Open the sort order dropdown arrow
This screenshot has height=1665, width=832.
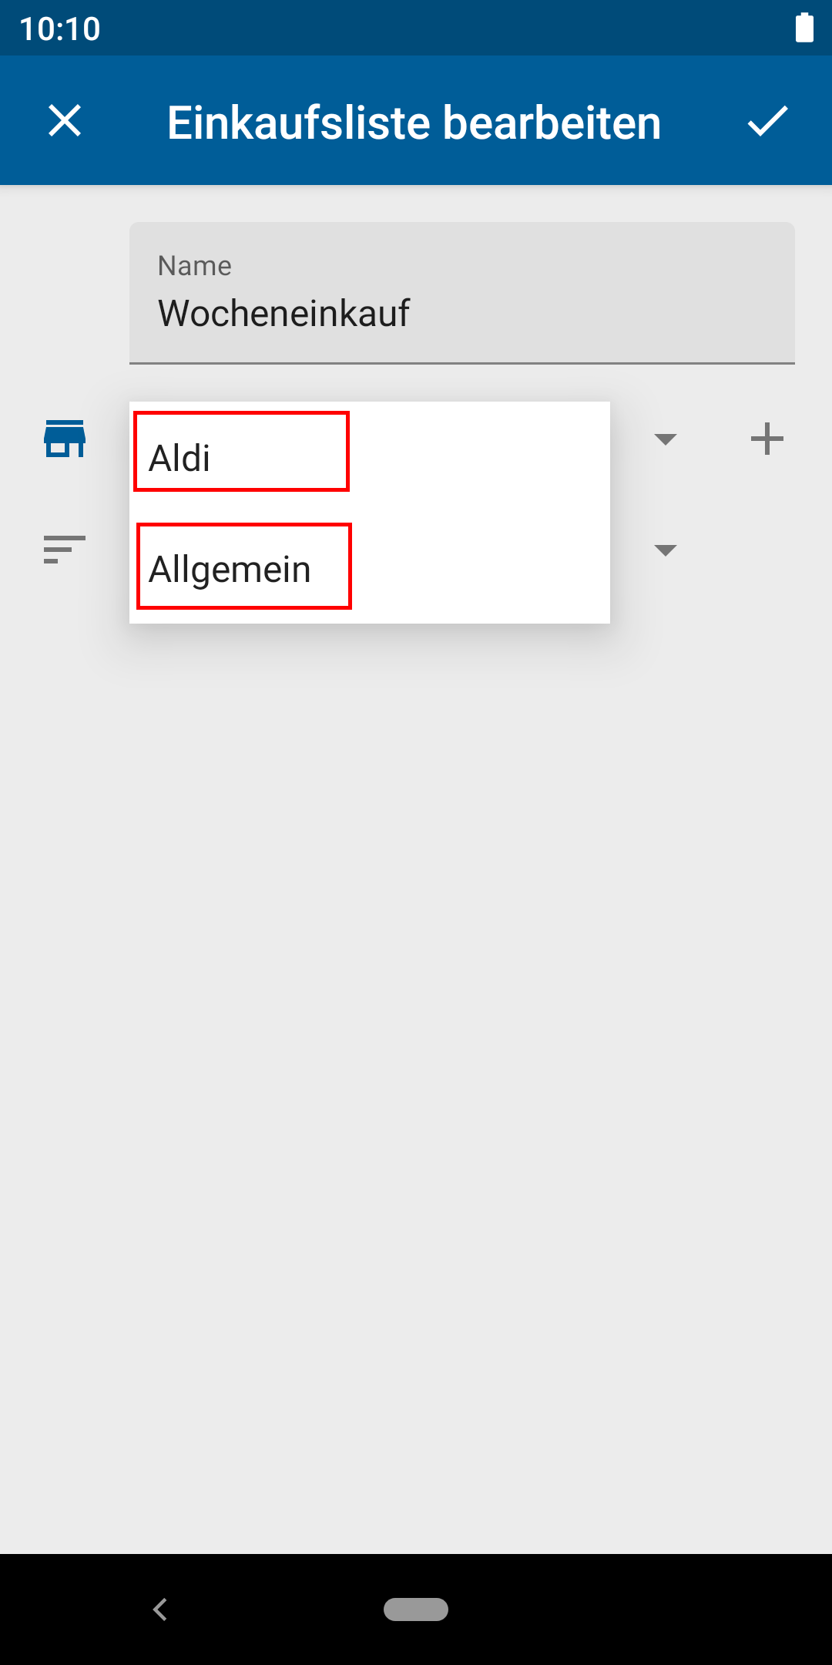(665, 550)
